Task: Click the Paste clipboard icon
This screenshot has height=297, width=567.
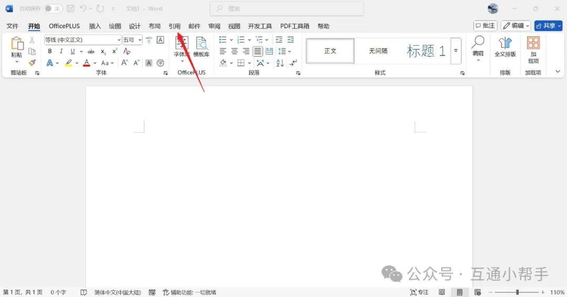Action: (x=17, y=44)
